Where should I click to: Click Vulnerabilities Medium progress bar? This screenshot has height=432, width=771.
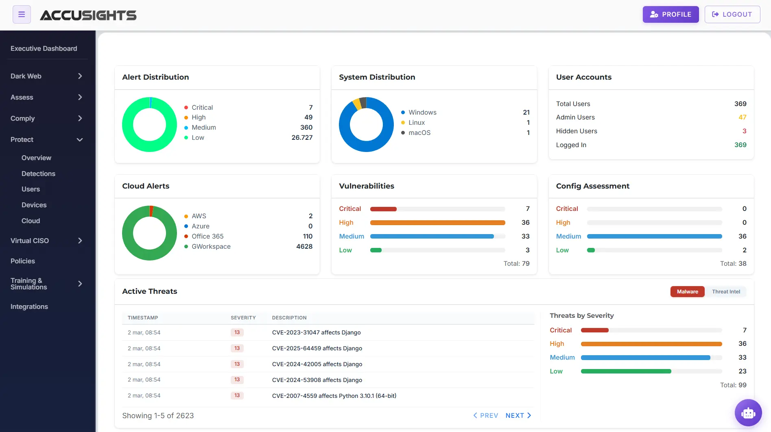pos(438,237)
